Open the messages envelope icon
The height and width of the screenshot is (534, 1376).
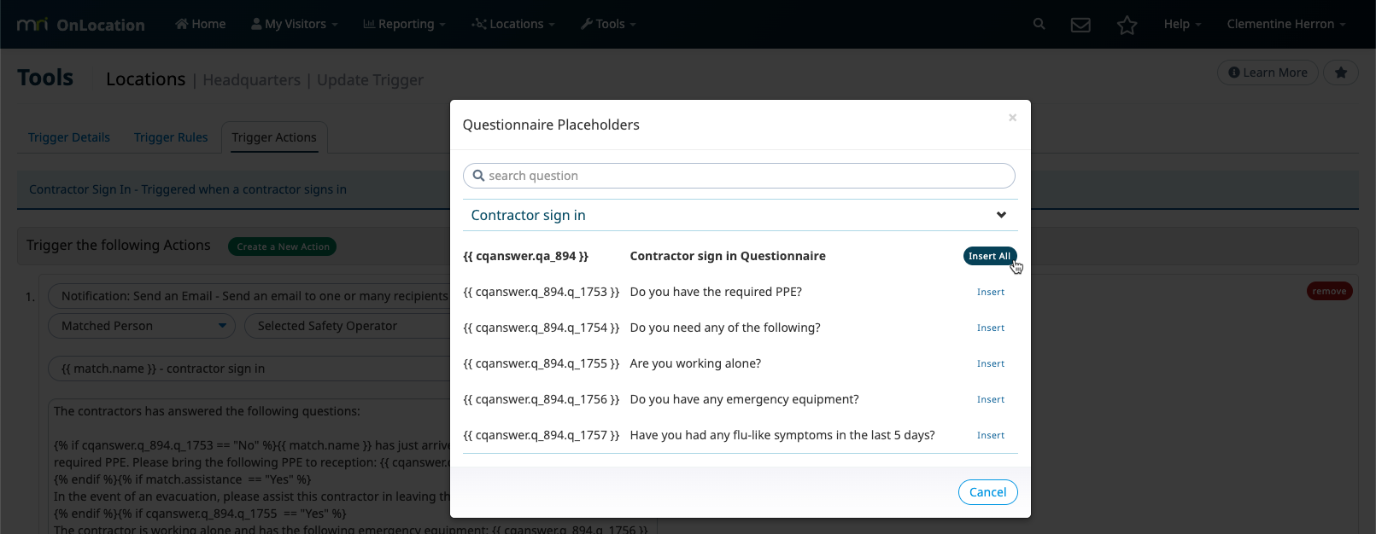click(1080, 25)
